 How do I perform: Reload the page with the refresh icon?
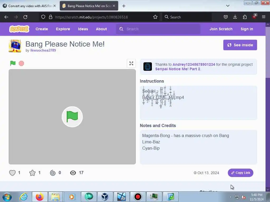tap(25, 17)
